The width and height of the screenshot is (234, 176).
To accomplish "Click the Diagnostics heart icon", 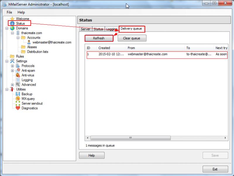I will tap(18, 108).
